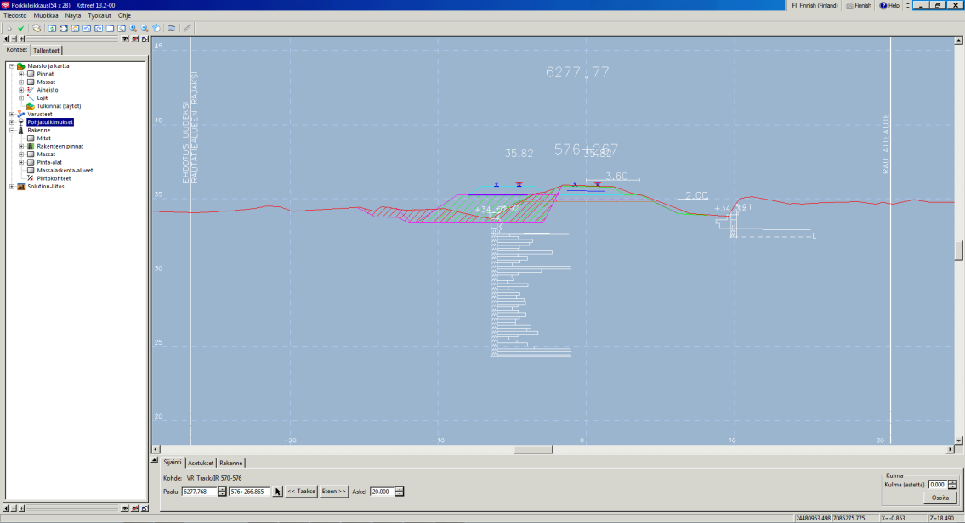Expand the Pinnat tree node
Image resolution: width=965 pixels, height=523 pixels.
point(21,74)
